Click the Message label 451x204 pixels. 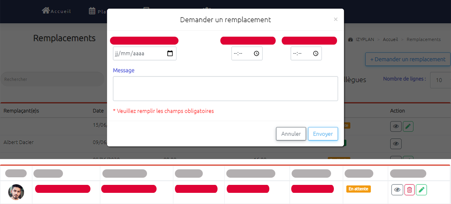124,70
